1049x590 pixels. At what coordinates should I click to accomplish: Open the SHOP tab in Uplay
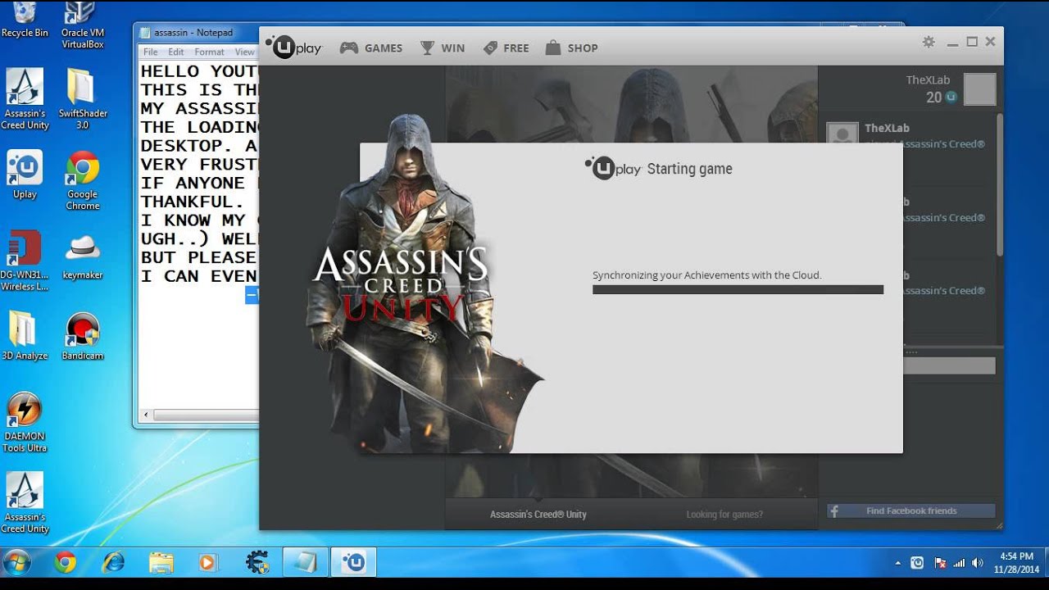click(x=571, y=48)
